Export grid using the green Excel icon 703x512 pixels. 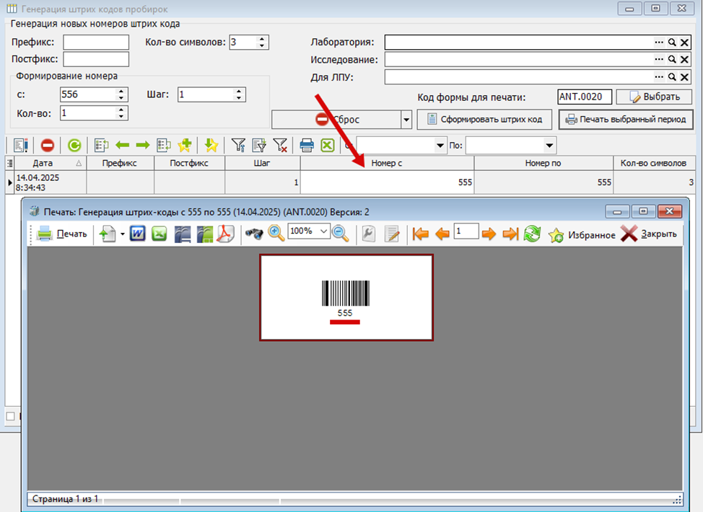point(328,145)
